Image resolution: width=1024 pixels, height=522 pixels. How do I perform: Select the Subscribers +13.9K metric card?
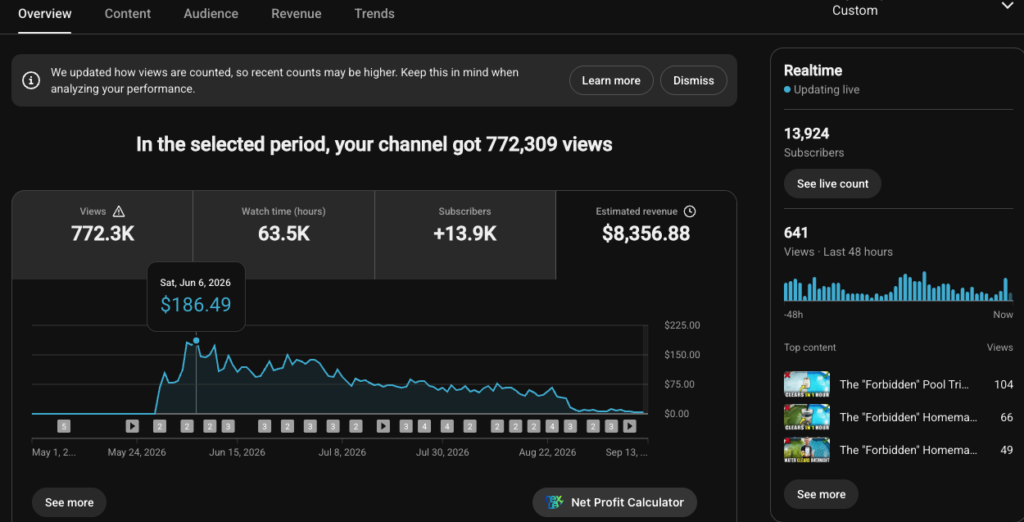(x=465, y=235)
